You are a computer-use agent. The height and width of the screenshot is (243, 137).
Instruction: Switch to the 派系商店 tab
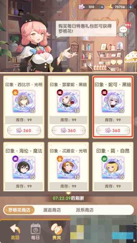[x=85, y=210]
